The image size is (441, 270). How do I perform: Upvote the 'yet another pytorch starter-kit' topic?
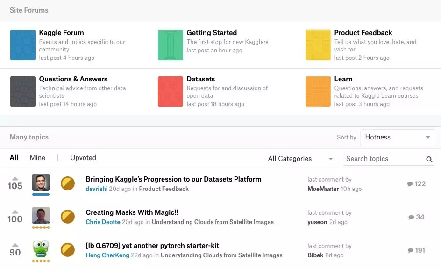[x=15, y=245]
